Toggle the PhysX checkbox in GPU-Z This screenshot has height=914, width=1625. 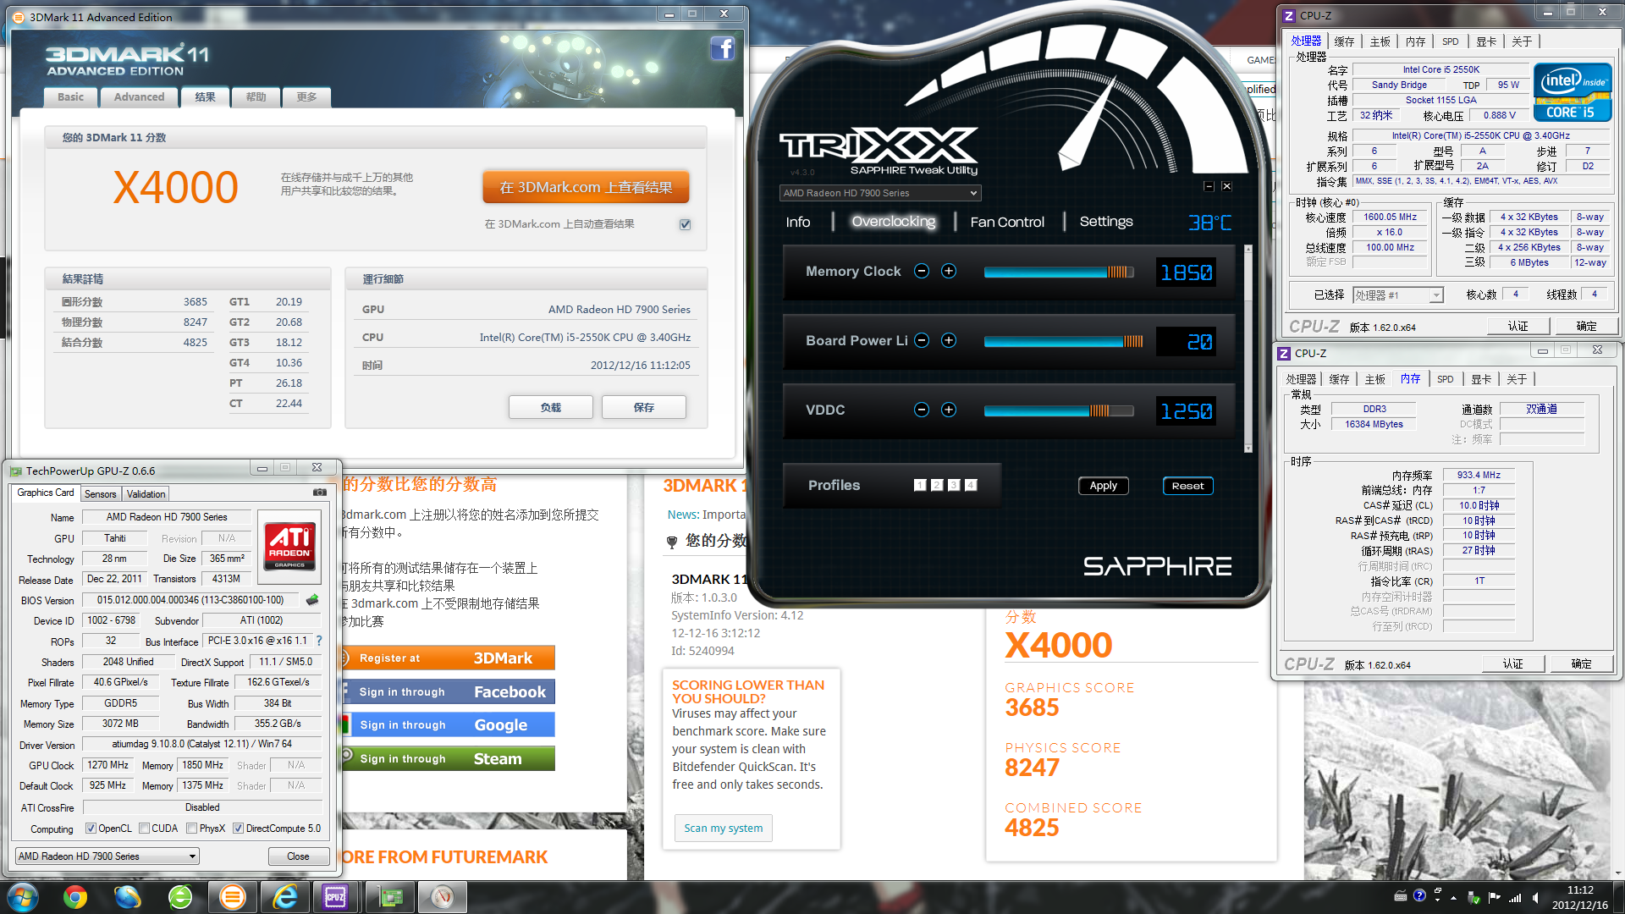(192, 829)
